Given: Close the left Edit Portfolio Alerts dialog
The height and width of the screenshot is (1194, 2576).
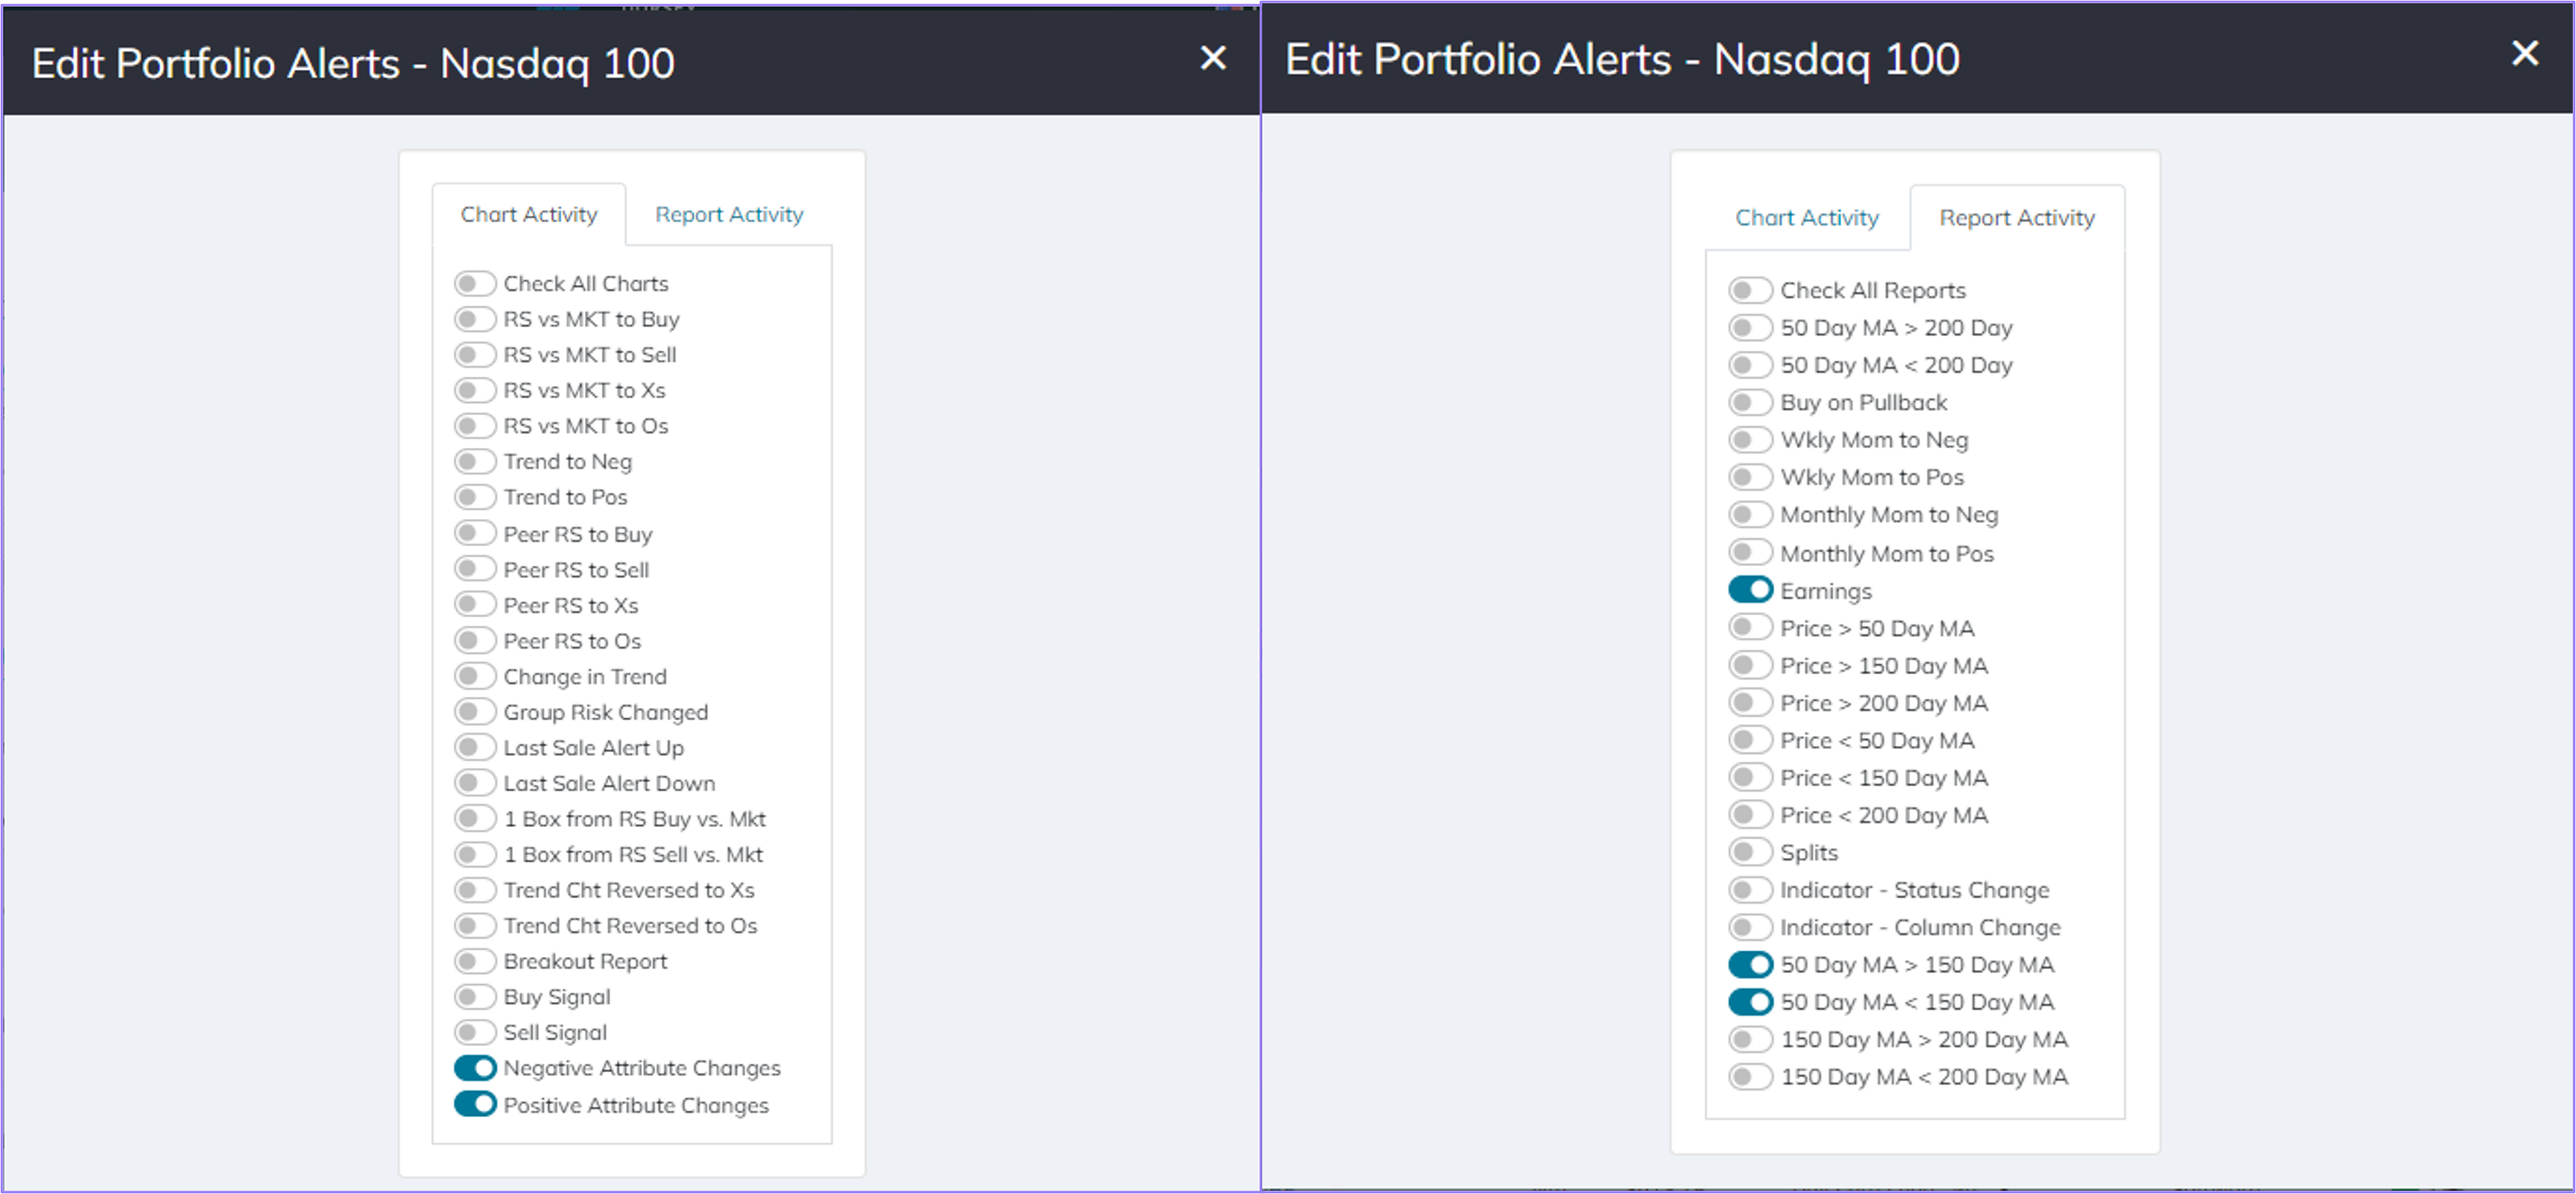Looking at the screenshot, I should (x=1213, y=58).
